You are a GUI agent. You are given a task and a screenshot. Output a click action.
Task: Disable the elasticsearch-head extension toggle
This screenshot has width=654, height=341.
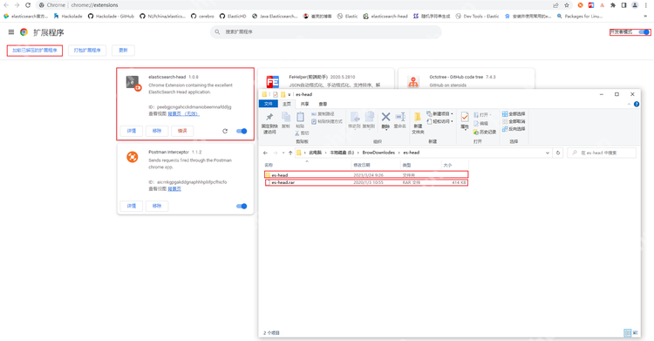242,131
